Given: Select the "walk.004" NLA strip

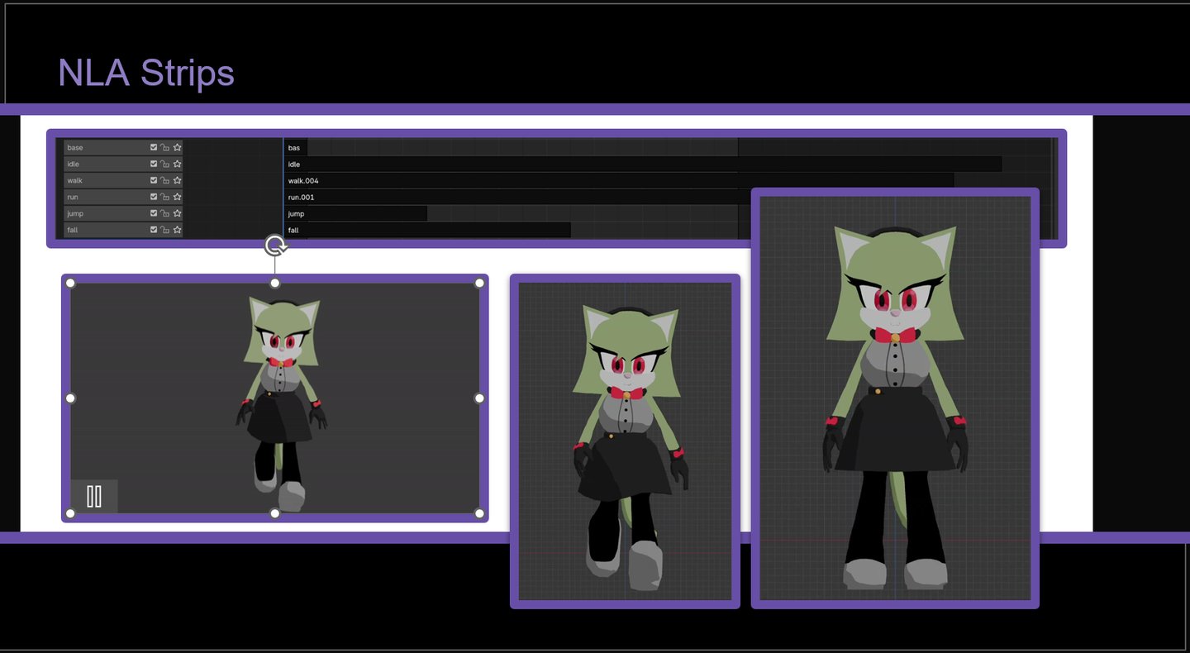Looking at the screenshot, I should point(619,180).
